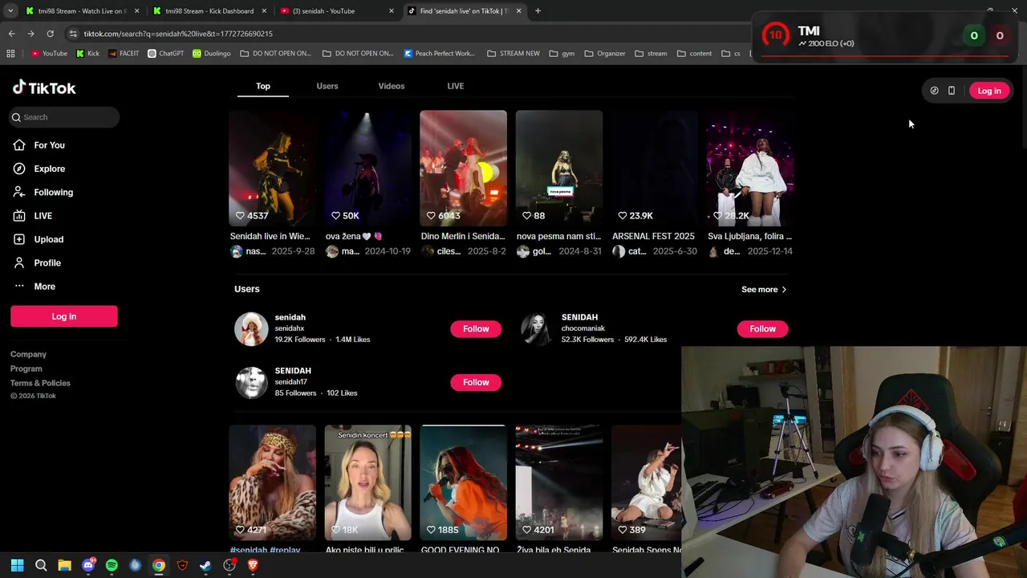
Task: Click the browser back arrow
Action: 11,34
